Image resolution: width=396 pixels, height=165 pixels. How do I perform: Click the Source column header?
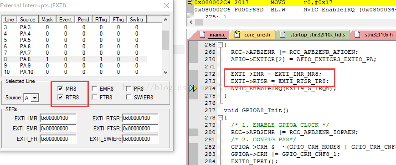(28, 20)
